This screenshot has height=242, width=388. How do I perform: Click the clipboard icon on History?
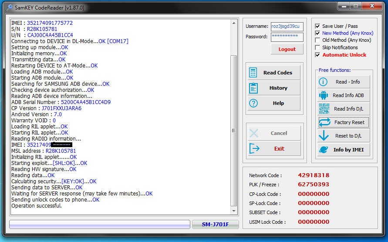(x=253, y=88)
